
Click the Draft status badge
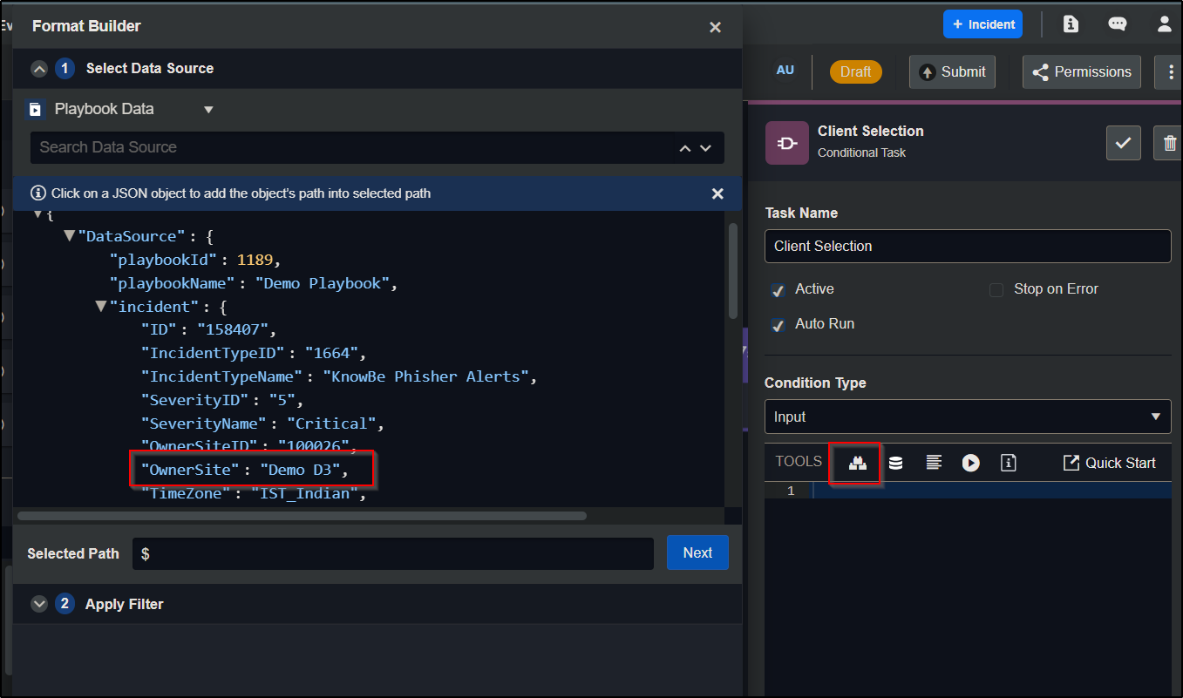[855, 71]
